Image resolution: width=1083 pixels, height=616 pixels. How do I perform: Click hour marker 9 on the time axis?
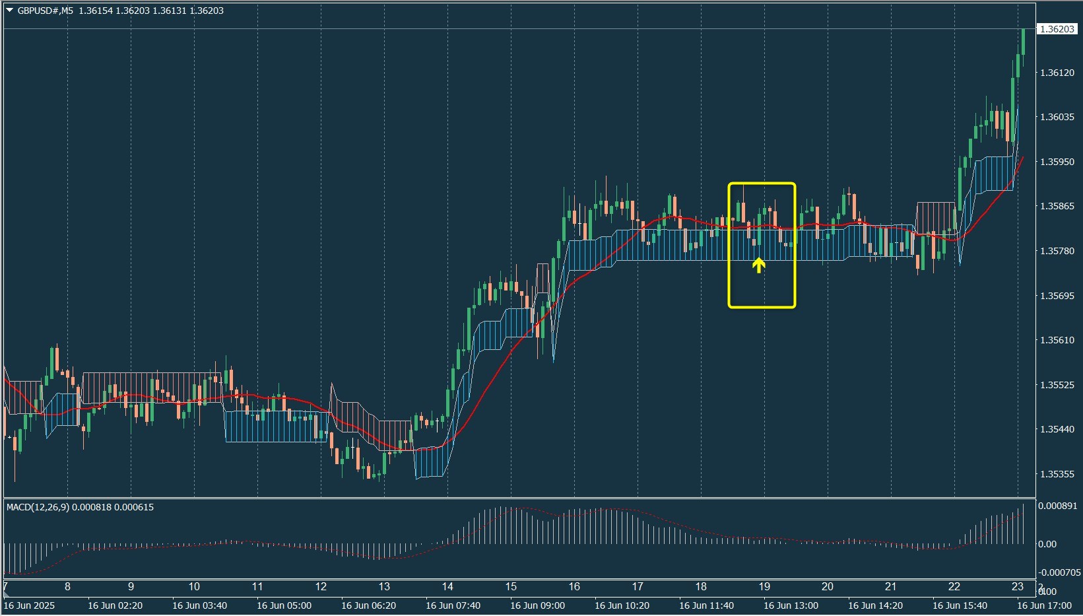point(131,586)
